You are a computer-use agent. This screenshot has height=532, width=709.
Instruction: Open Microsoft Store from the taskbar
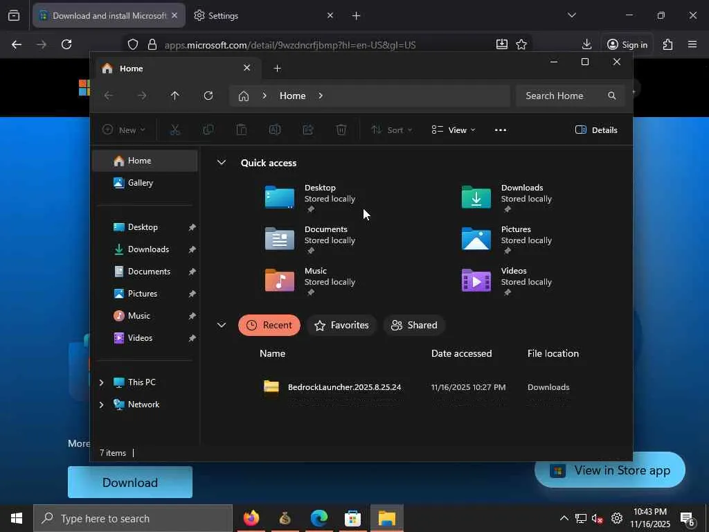(352, 518)
